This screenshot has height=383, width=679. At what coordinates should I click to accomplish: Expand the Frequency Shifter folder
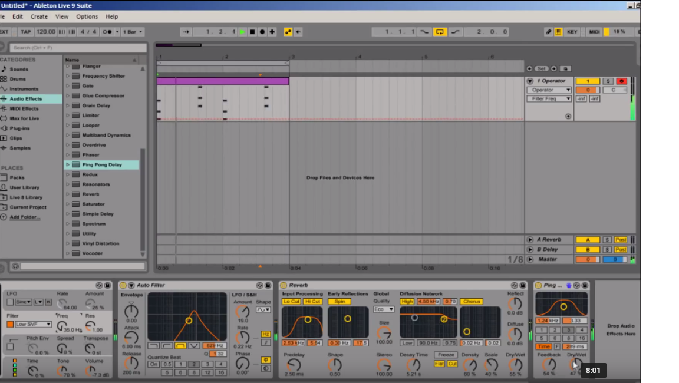pyautogui.click(x=68, y=76)
